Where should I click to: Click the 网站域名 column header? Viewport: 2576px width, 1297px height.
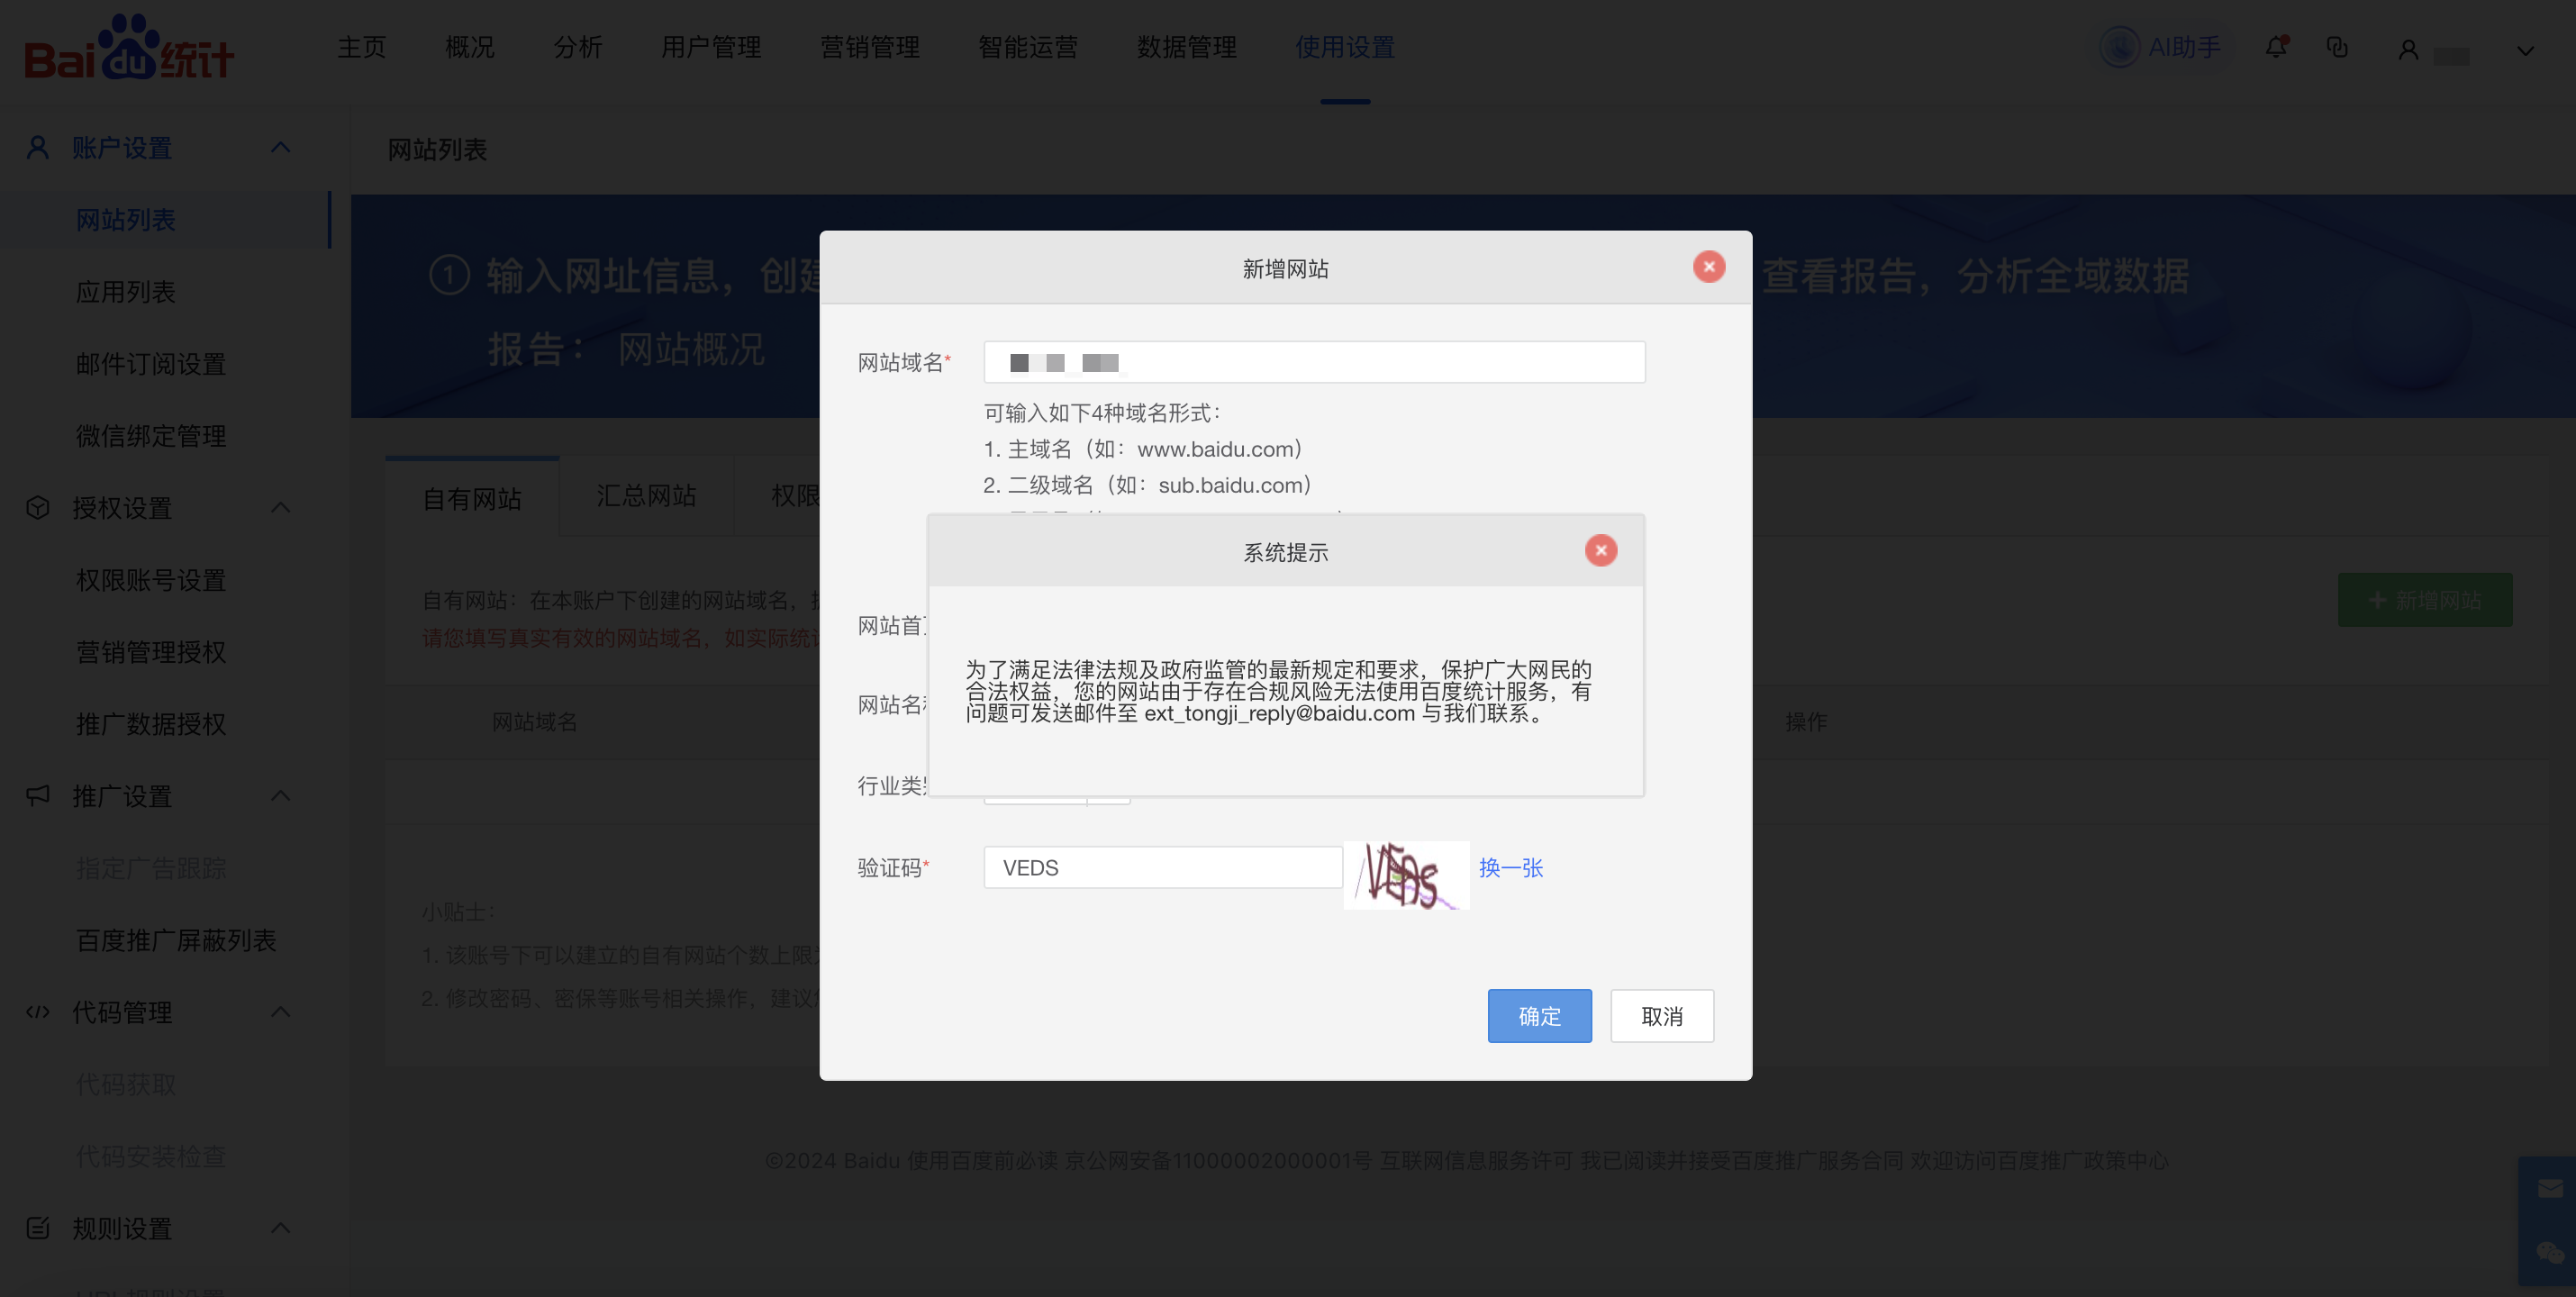coord(534,721)
